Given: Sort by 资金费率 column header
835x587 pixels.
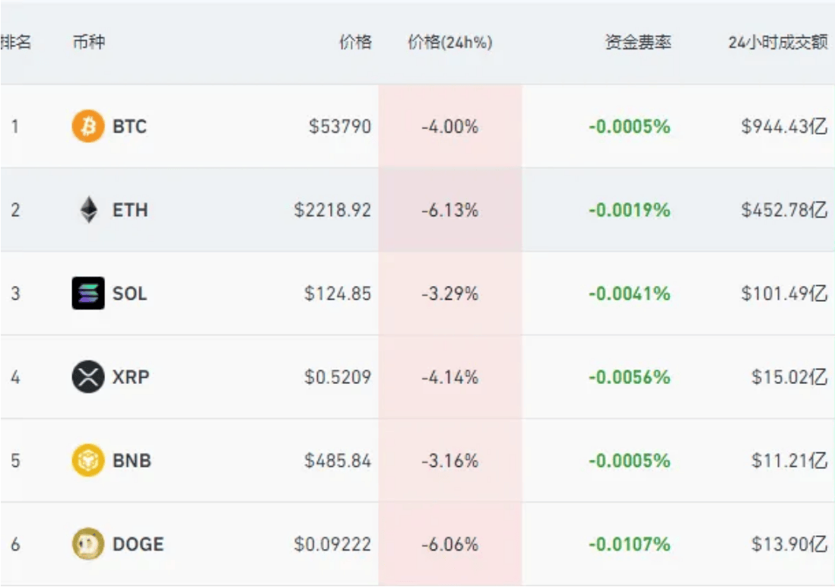Looking at the screenshot, I should 637,43.
